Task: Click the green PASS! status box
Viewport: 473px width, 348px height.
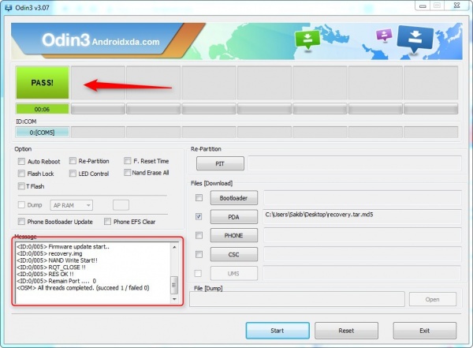Action: (43, 83)
